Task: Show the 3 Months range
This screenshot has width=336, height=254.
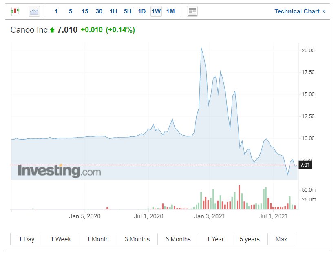Action: click(x=137, y=239)
